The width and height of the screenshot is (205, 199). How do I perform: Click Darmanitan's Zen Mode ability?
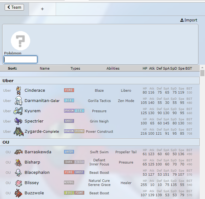(x=126, y=101)
